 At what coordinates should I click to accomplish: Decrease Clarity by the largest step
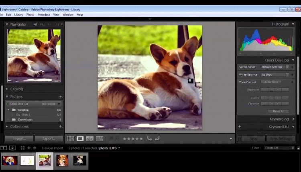(x=264, y=98)
